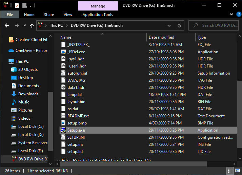242x175 pixels.
Task: Select the _ISDel.exe application icon
Action: point(63,52)
